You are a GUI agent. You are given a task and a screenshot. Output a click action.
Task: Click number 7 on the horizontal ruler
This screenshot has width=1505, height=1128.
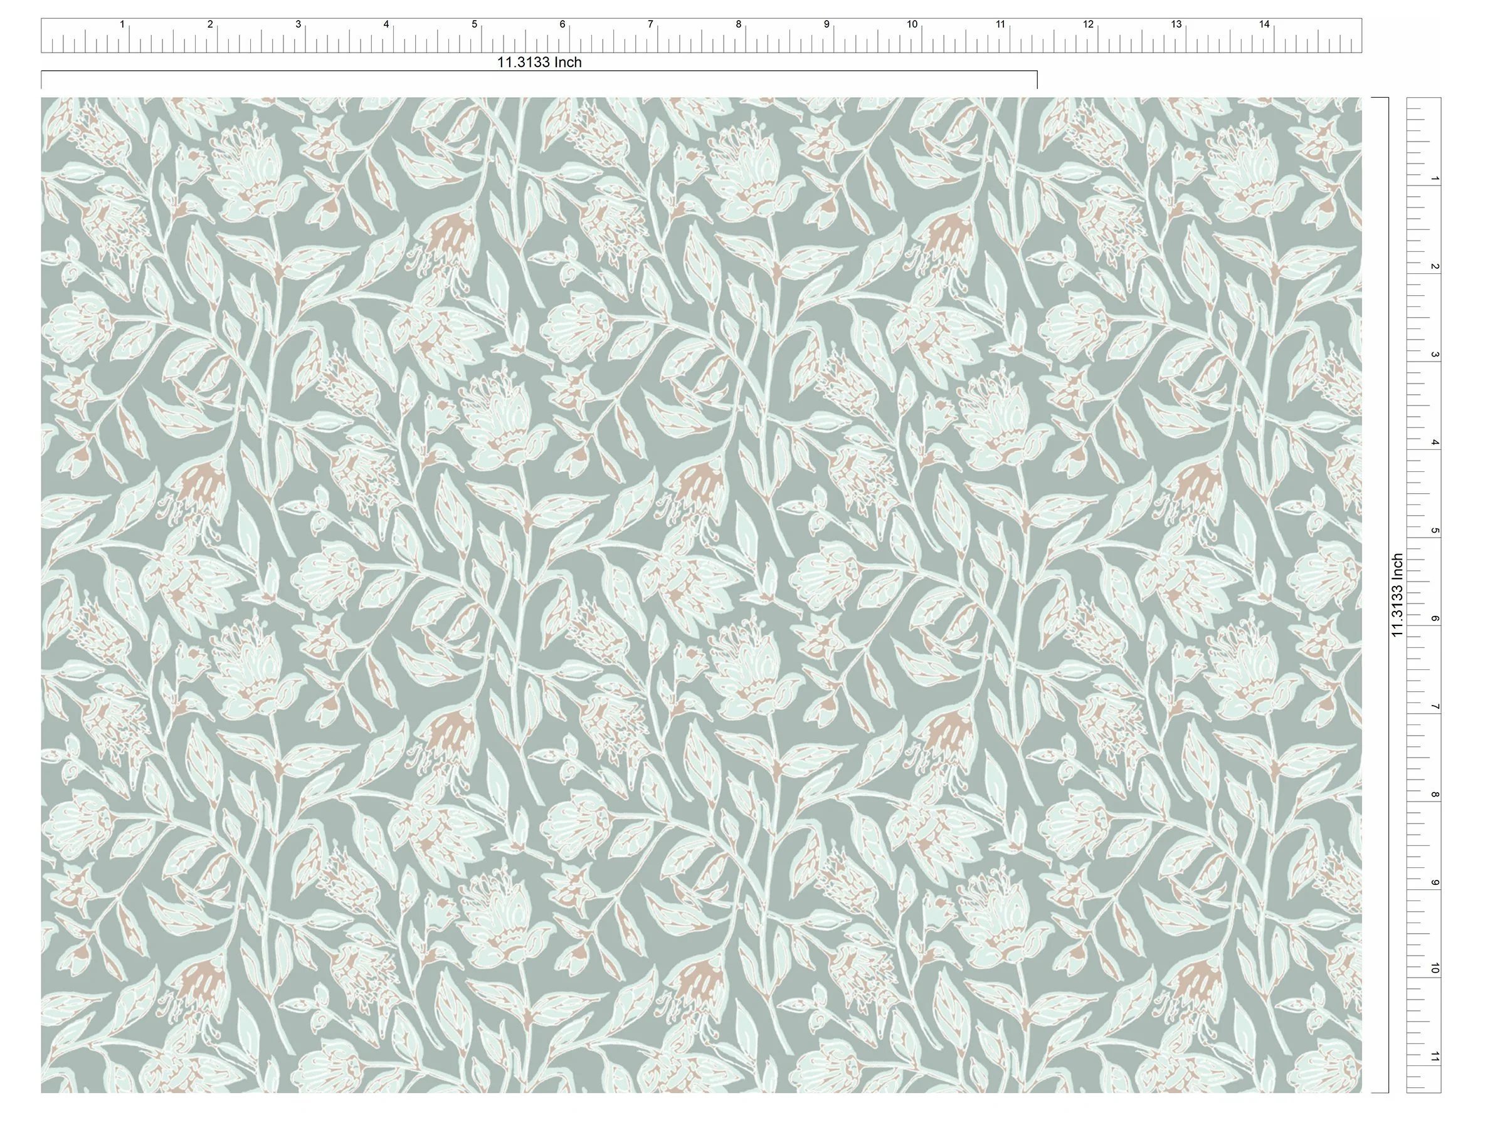(x=650, y=24)
